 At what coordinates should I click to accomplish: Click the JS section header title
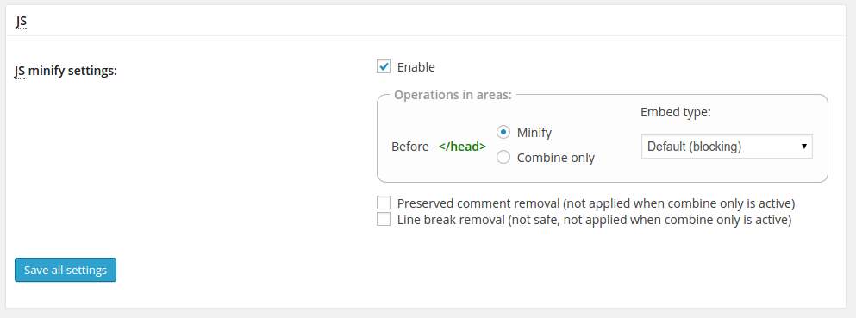click(x=22, y=22)
